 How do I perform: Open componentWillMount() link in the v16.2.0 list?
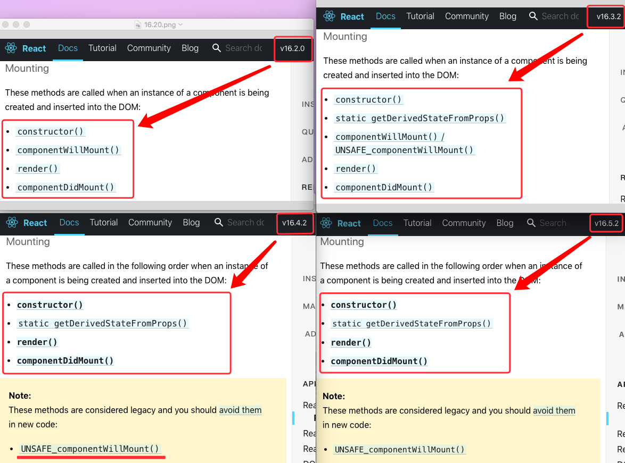click(68, 150)
